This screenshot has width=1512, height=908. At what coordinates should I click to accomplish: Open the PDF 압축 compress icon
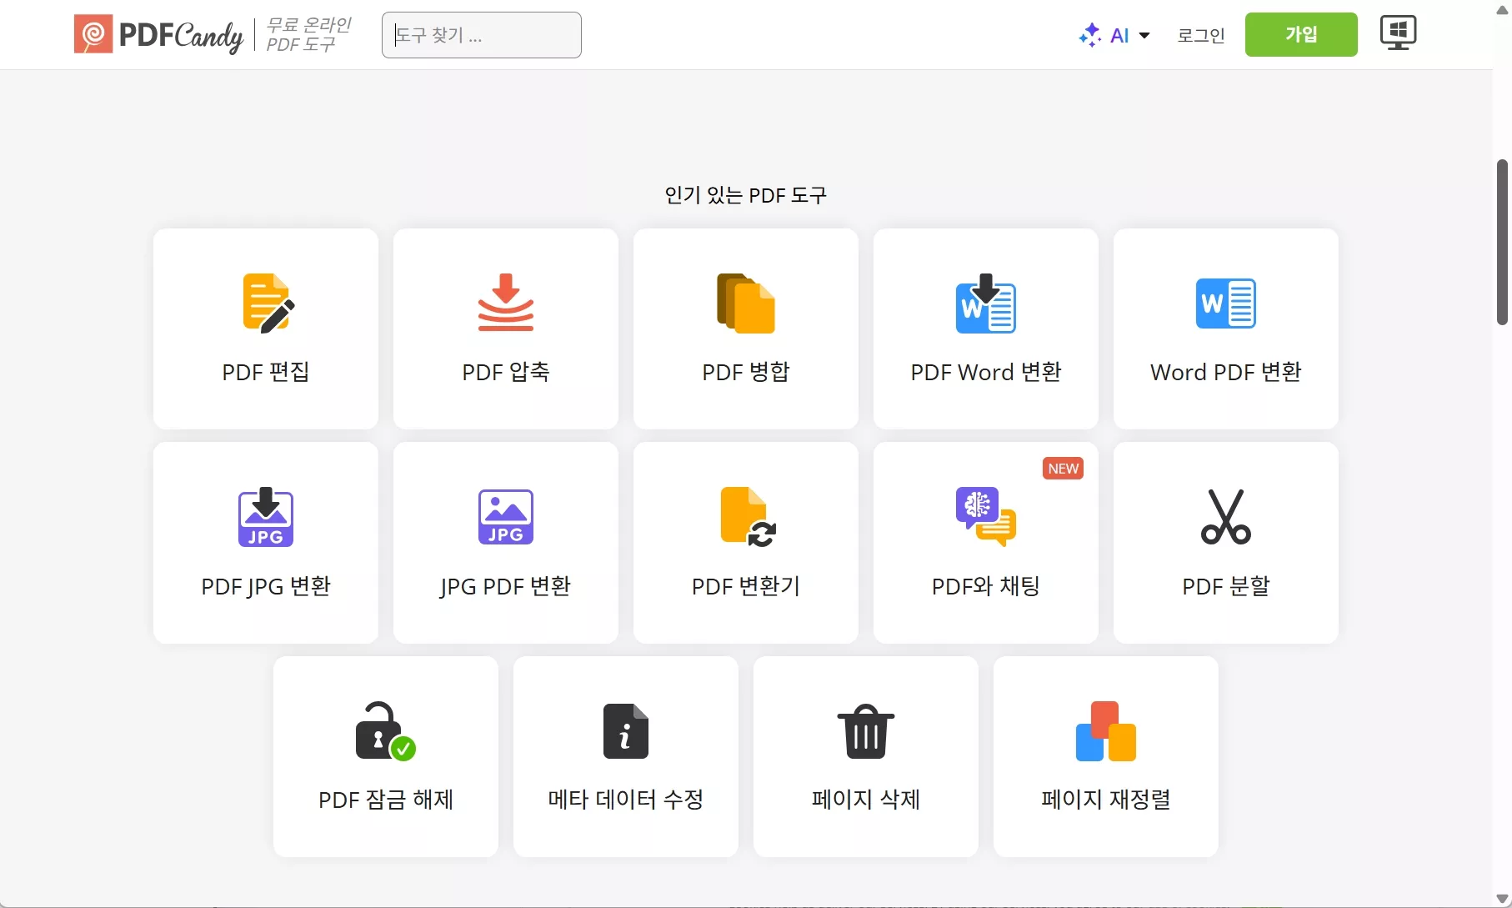click(x=506, y=302)
